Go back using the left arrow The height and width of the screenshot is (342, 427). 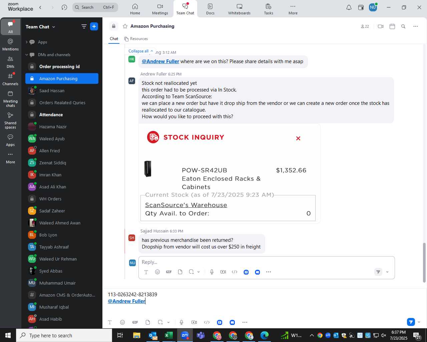[x=40, y=7]
